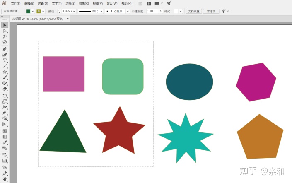Select the Scale tool

[x=5, y=101]
